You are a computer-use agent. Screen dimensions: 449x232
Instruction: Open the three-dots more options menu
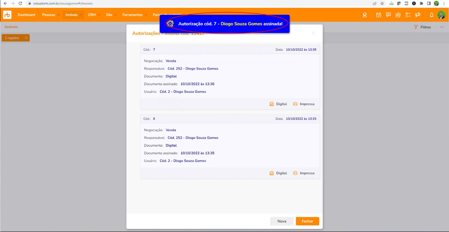tap(442, 27)
